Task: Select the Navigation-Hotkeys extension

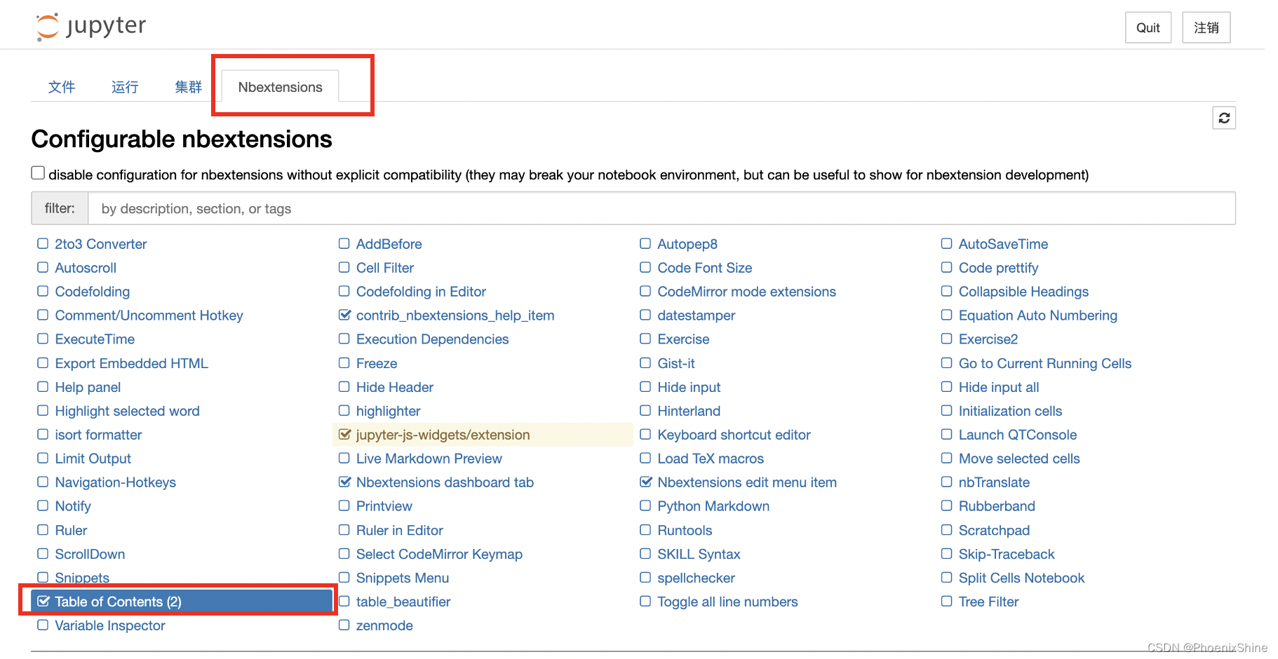Action: coord(115,482)
